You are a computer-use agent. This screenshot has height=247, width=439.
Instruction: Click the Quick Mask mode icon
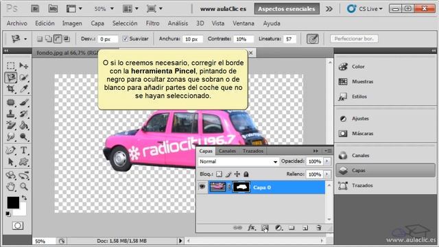pos(17,226)
